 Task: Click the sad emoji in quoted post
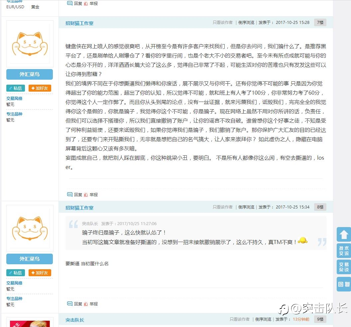[x=303, y=240]
